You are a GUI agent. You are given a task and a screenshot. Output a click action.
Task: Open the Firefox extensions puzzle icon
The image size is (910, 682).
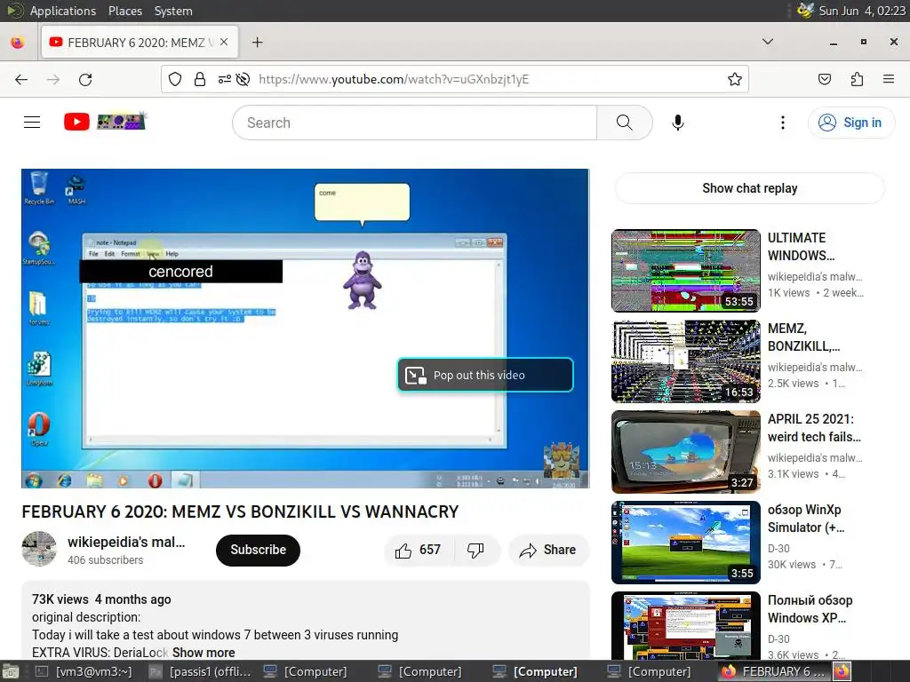coord(857,79)
